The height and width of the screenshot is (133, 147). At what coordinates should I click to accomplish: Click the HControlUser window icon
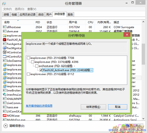(x=5, y=57)
